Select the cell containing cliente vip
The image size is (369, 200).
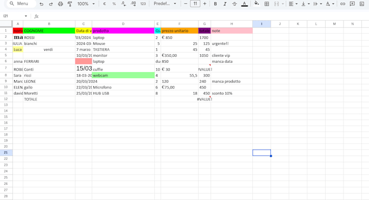[x=232, y=55]
